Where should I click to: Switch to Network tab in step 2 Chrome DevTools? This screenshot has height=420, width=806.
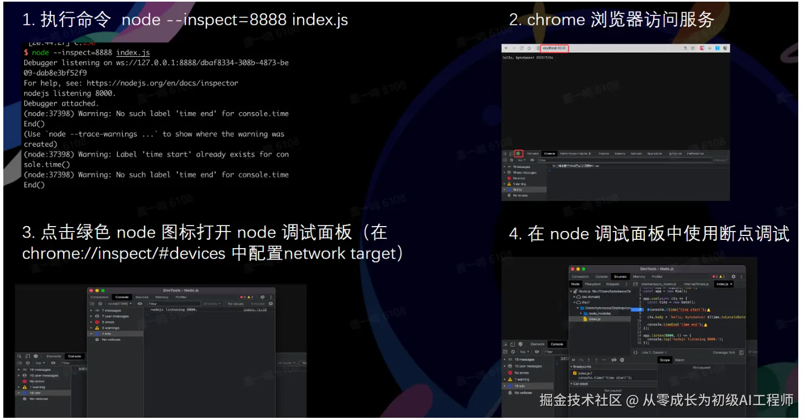[636, 153]
